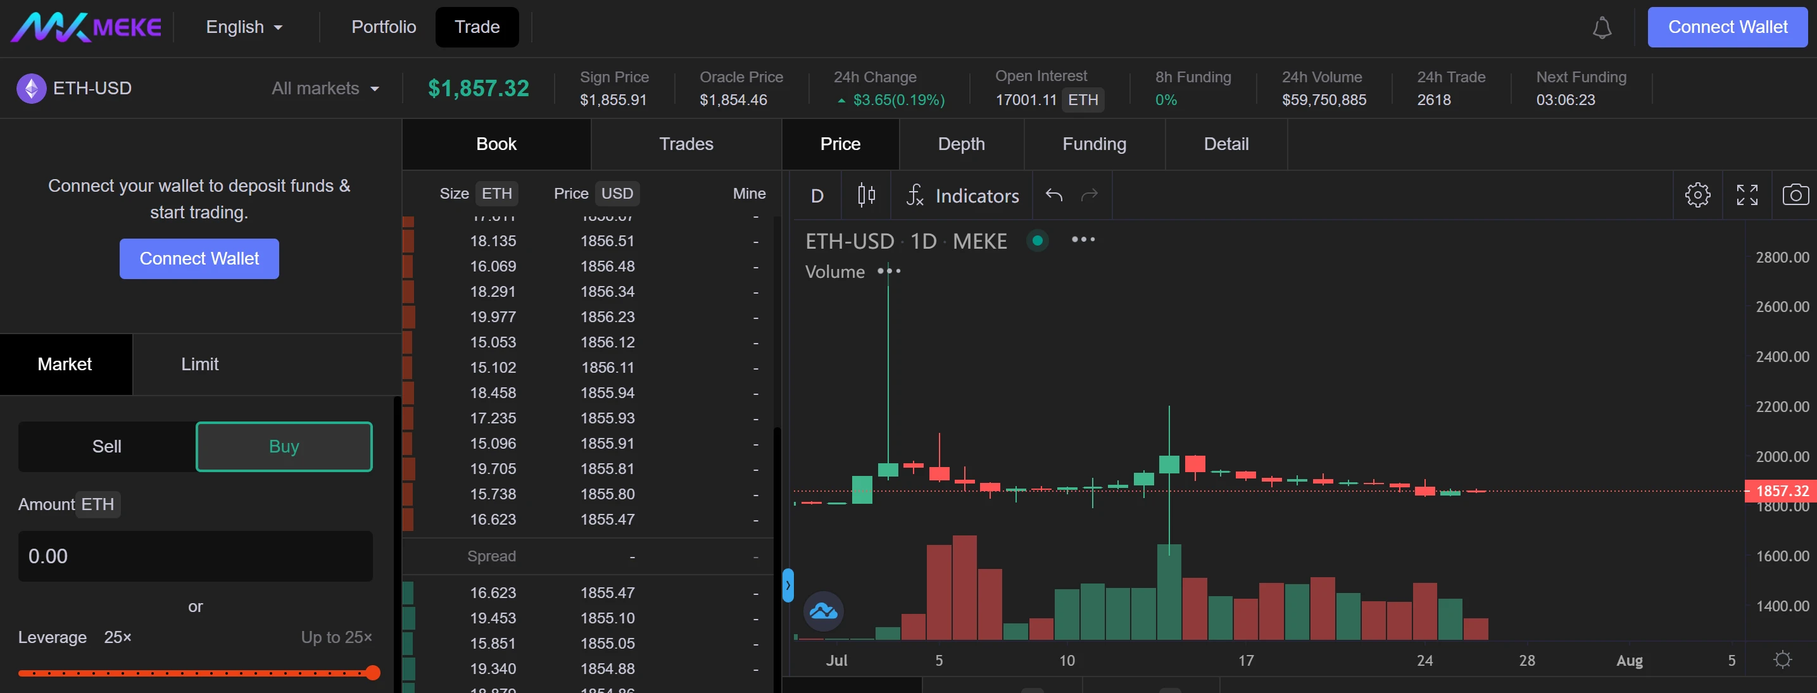Toggle Price unit USD
This screenshot has width=1817, height=693.
pyautogui.click(x=617, y=193)
